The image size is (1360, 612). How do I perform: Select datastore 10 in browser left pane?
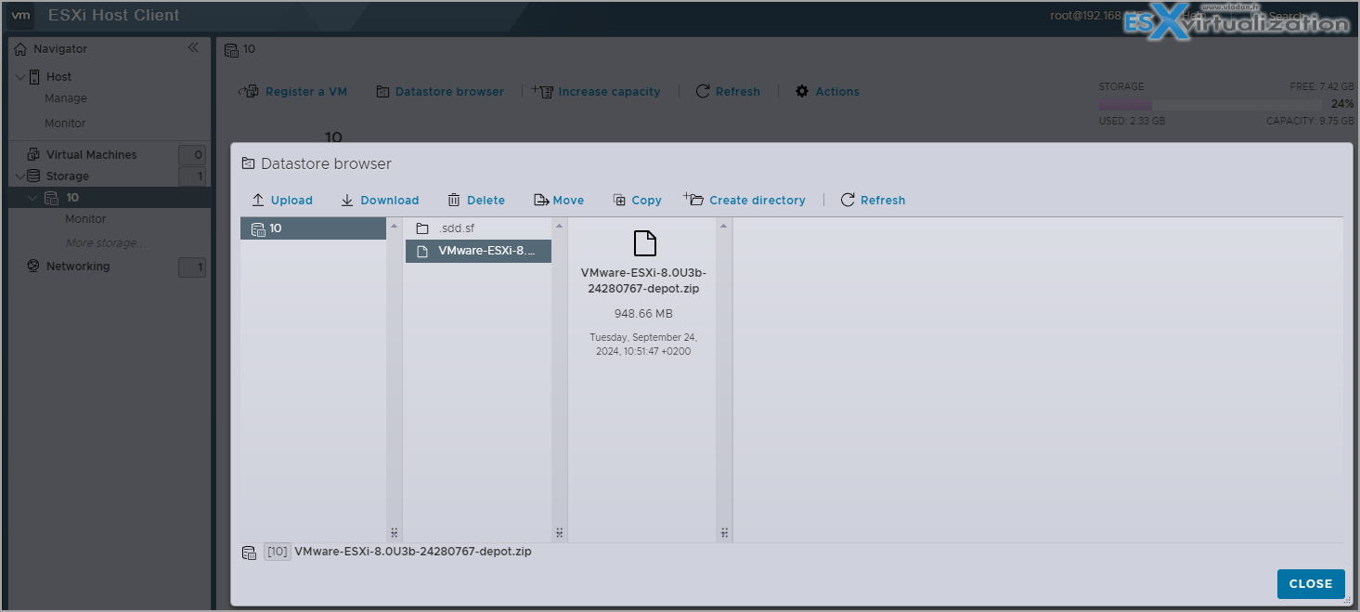coord(313,228)
